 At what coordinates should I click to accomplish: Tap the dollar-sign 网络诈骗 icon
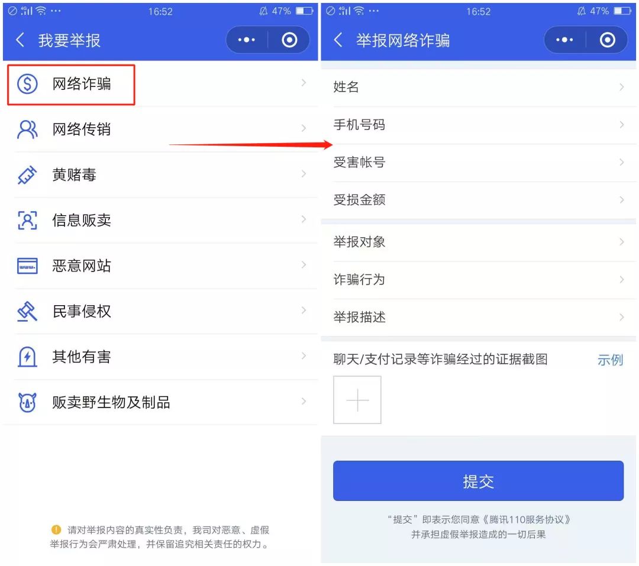(27, 84)
